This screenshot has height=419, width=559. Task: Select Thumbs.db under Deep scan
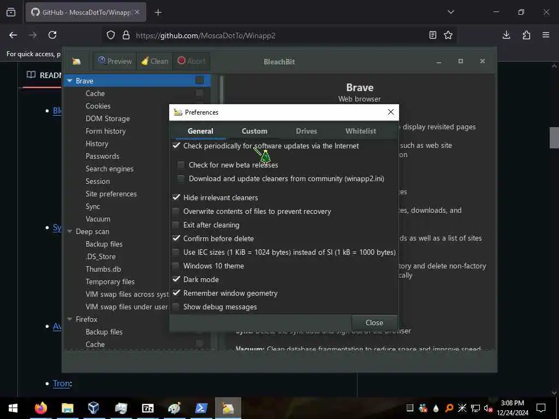(103, 269)
